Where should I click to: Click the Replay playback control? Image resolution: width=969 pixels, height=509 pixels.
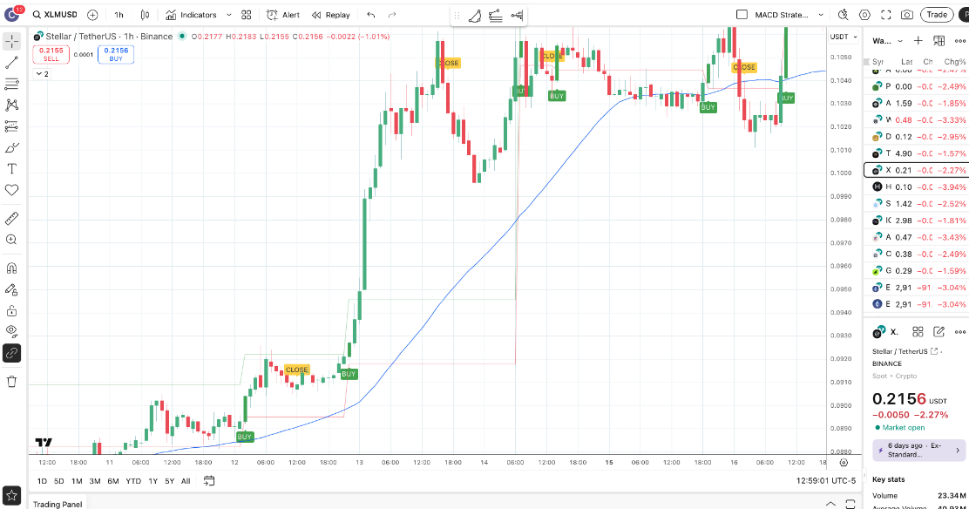(330, 15)
